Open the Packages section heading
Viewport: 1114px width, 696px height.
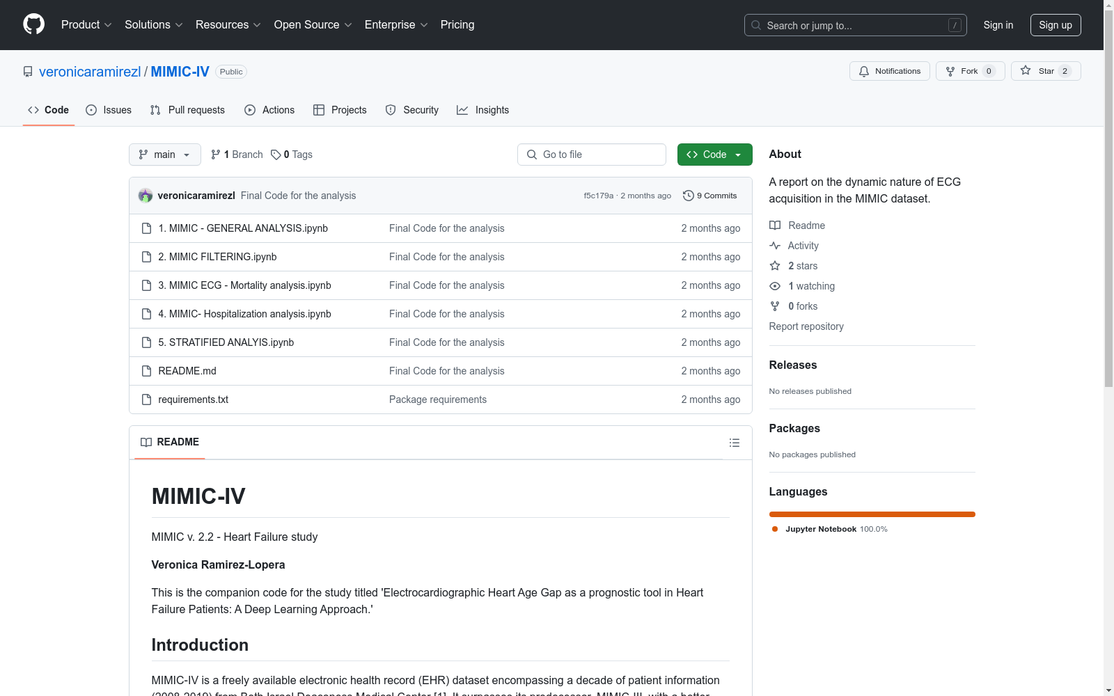[794, 428]
